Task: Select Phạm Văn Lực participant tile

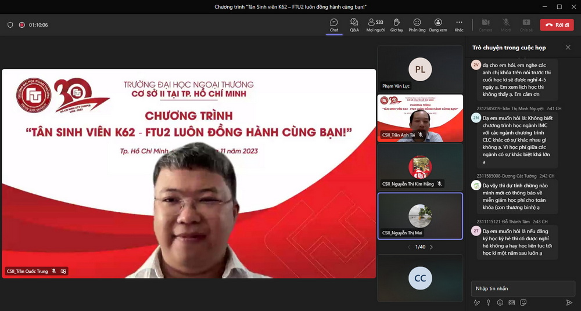Action: (420, 69)
